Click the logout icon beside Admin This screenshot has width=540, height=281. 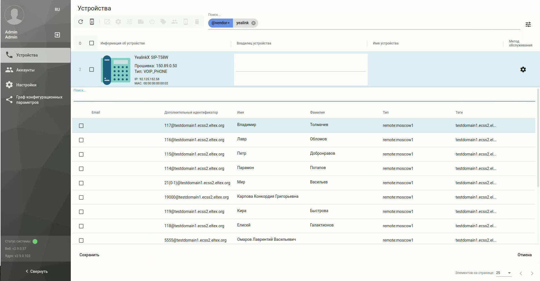(x=57, y=35)
